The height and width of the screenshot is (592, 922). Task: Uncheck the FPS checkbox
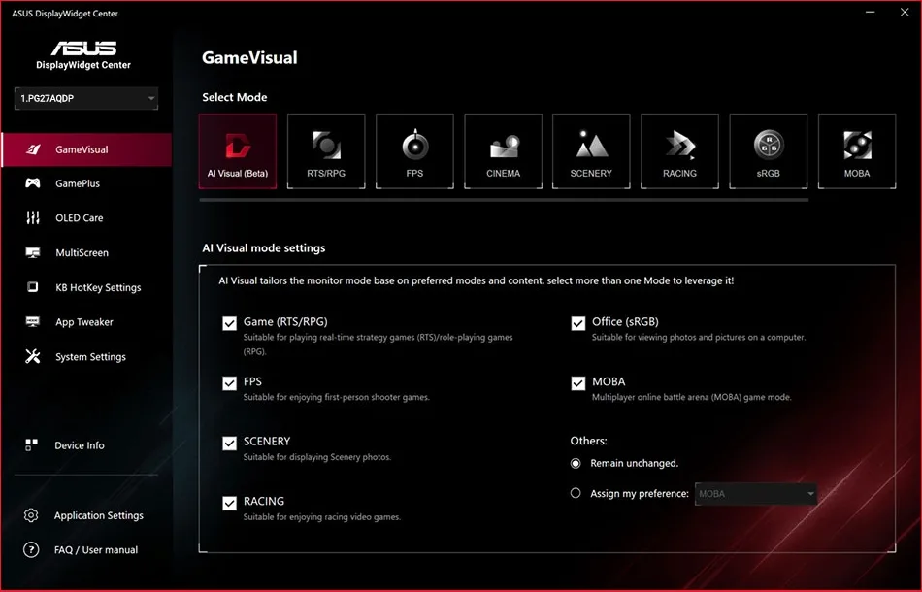click(229, 383)
